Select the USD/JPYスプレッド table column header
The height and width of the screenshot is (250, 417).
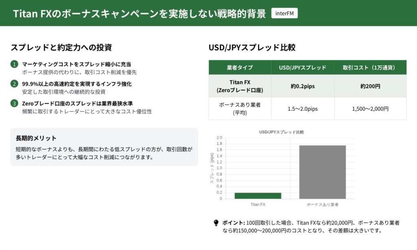(303, 67)
